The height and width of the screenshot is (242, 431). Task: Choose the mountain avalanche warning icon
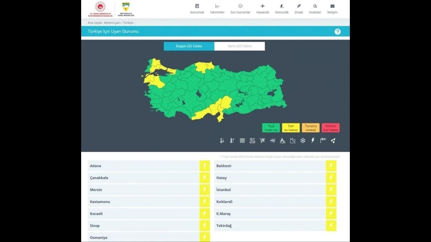[283, 140]
